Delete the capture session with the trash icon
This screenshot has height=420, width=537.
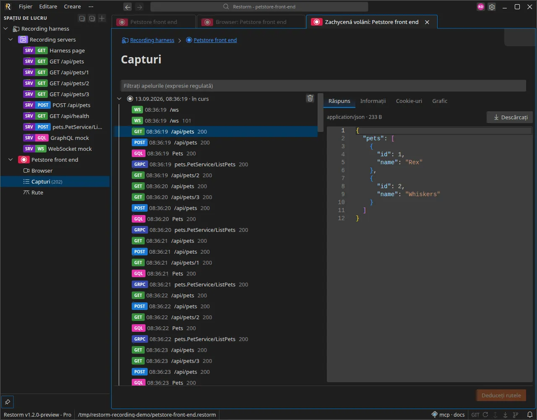[310, 98]
